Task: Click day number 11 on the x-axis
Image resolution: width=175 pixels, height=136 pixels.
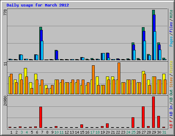Action: pos(62,132)
